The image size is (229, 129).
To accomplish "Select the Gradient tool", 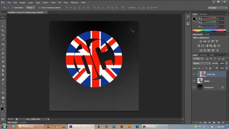I will point(3,66).
